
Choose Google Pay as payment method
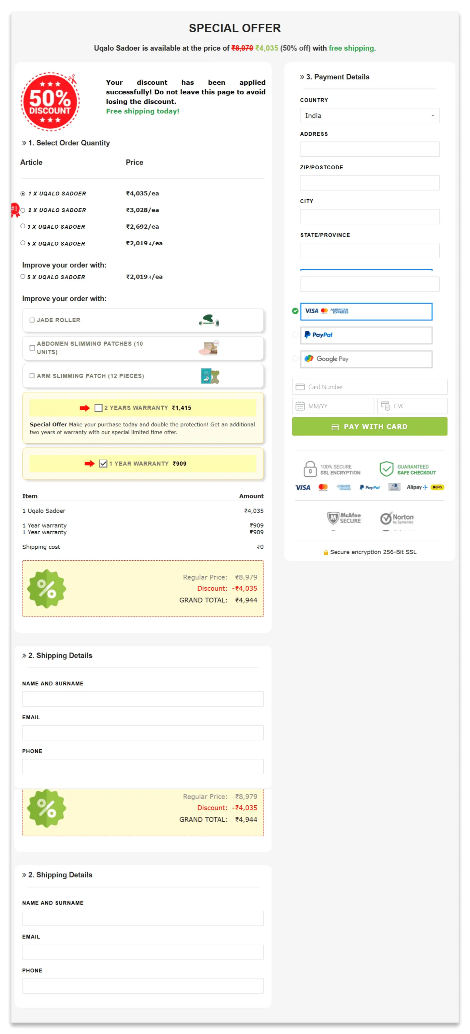pos(366,359)
